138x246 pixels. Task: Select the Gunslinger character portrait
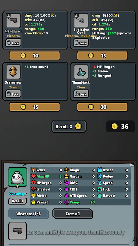(17, 177)
